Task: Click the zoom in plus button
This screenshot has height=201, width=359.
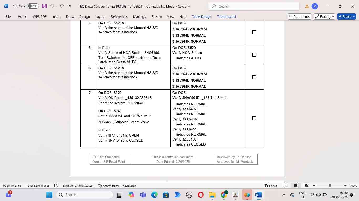Action: pos(345,186)
